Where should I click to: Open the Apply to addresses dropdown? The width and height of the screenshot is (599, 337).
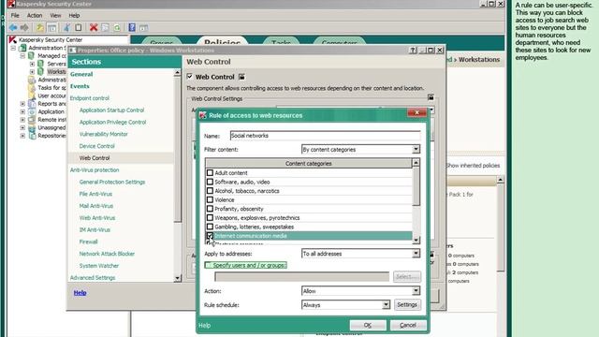tap(416, 254)
